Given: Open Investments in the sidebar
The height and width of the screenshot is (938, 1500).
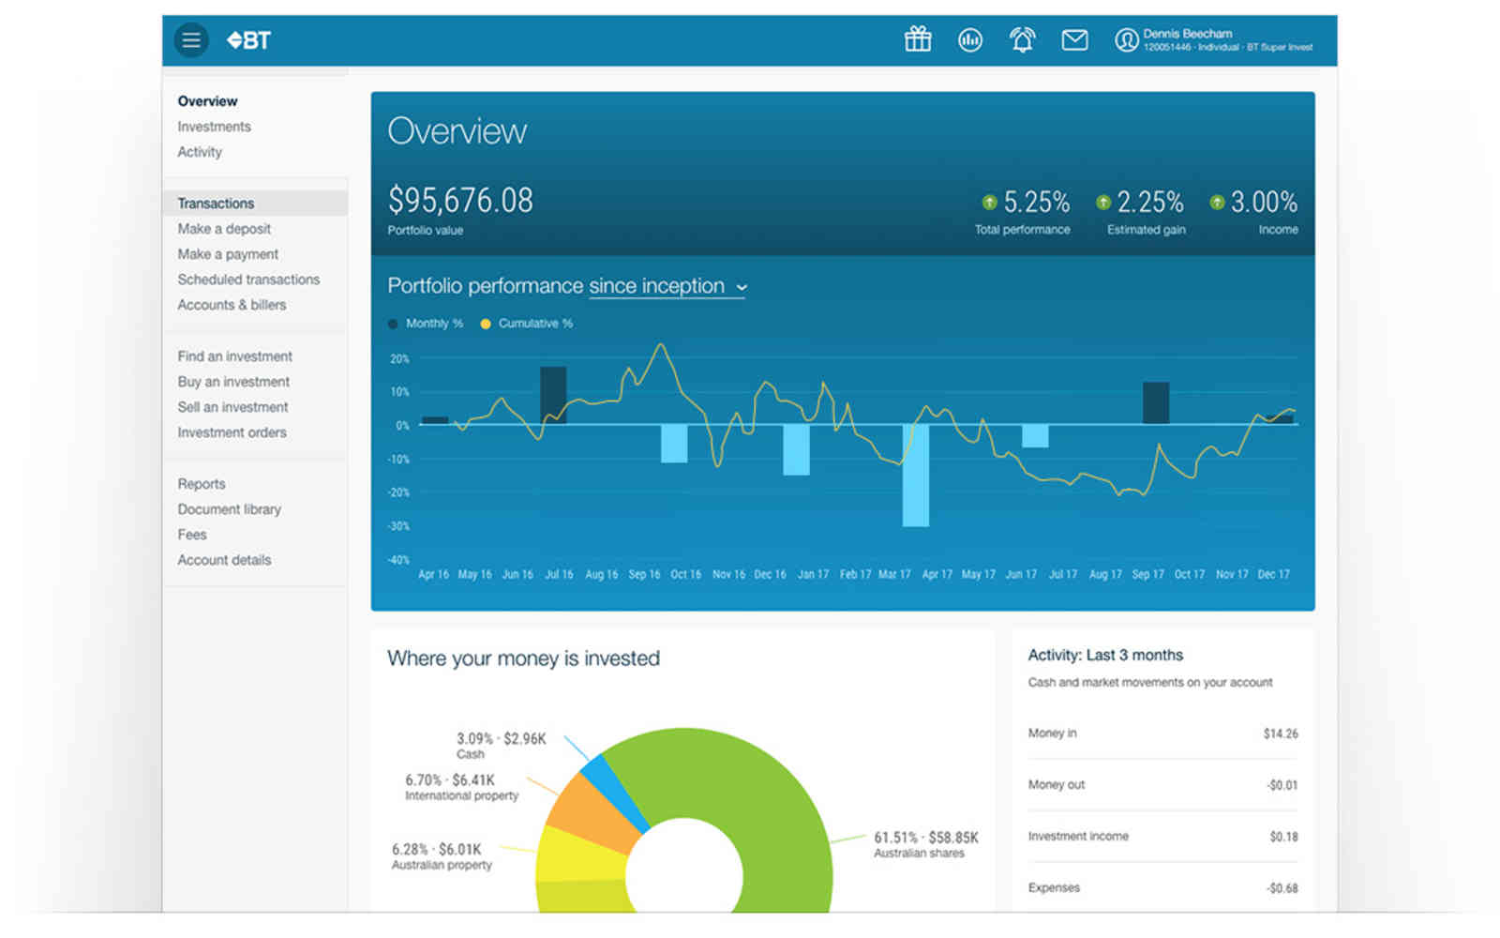Looking at the screenshot, I should point(214,127).
